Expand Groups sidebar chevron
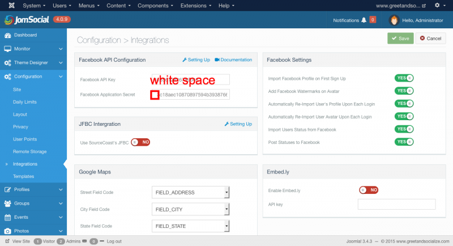Screen dimensions: 453x246 tap(61, 203)
